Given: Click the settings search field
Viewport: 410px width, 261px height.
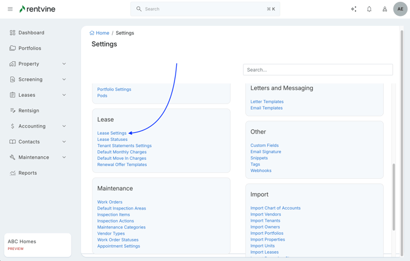Looking at the screenshot, I should click(318, 70).
